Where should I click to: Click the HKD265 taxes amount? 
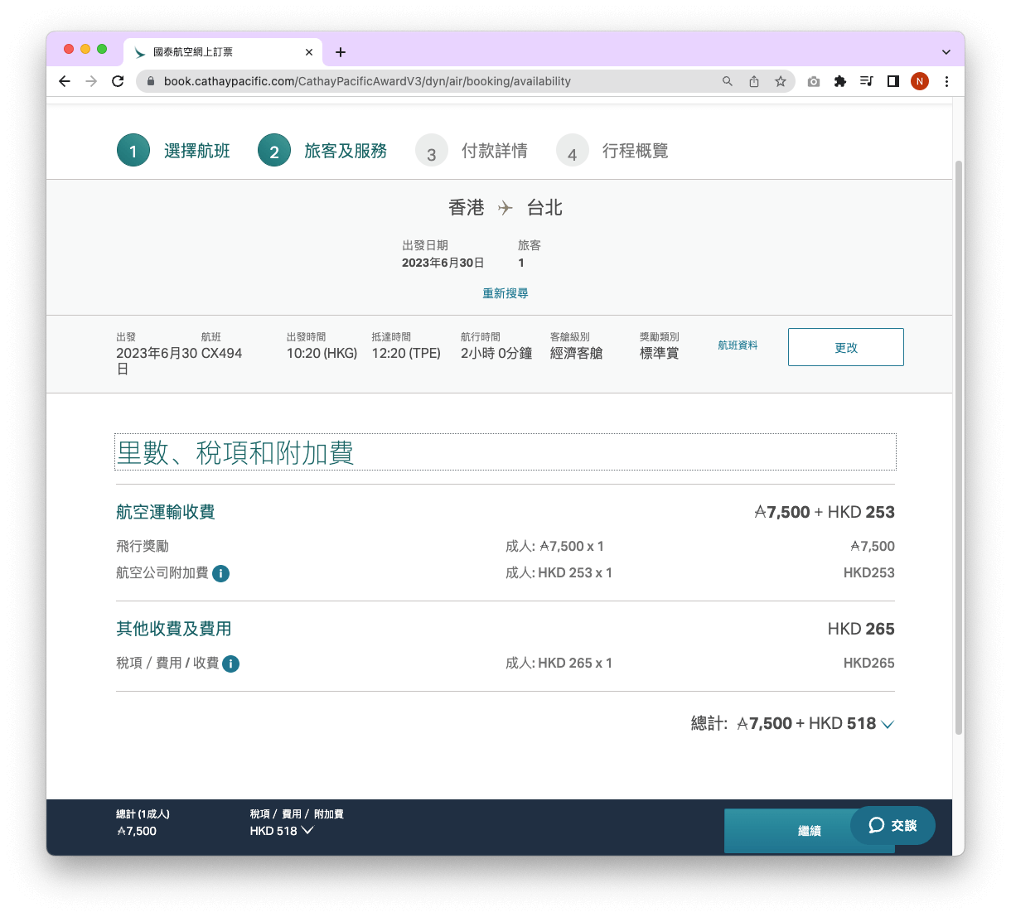[x=869, y=663]
